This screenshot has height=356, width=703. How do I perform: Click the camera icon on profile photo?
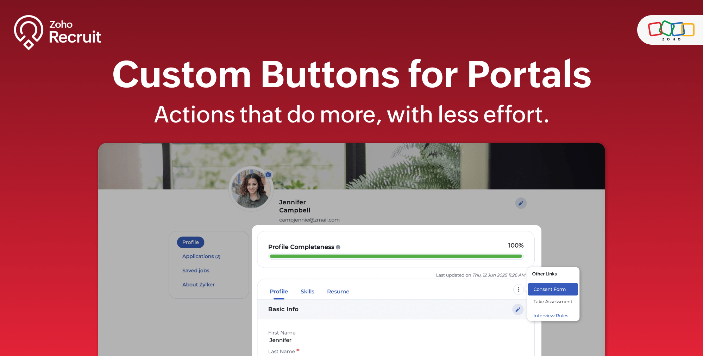268,174
